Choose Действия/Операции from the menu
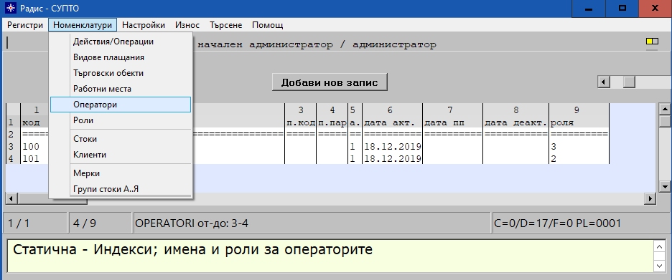 point(121,42)
